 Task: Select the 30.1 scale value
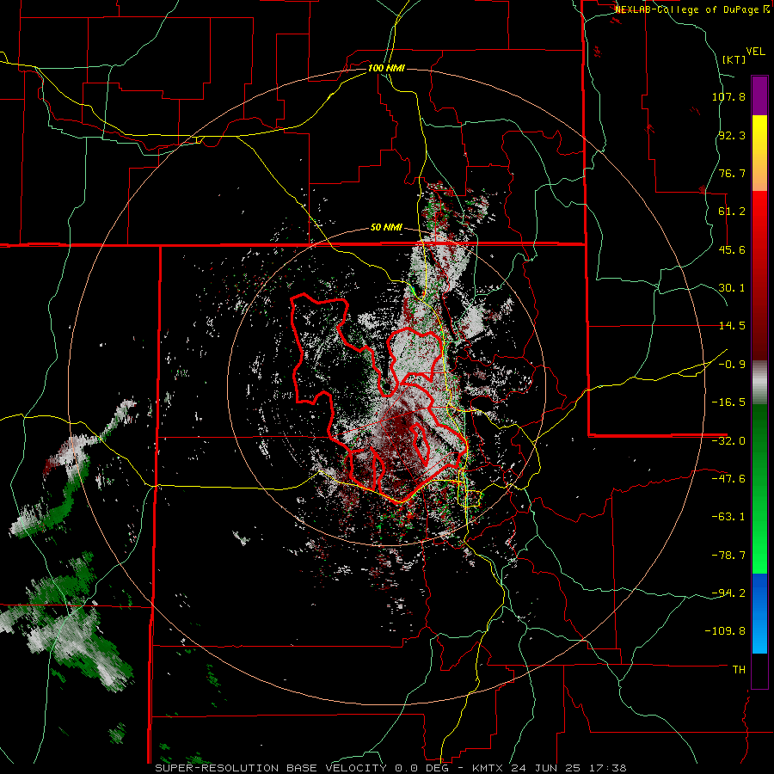tap(732, 288)
